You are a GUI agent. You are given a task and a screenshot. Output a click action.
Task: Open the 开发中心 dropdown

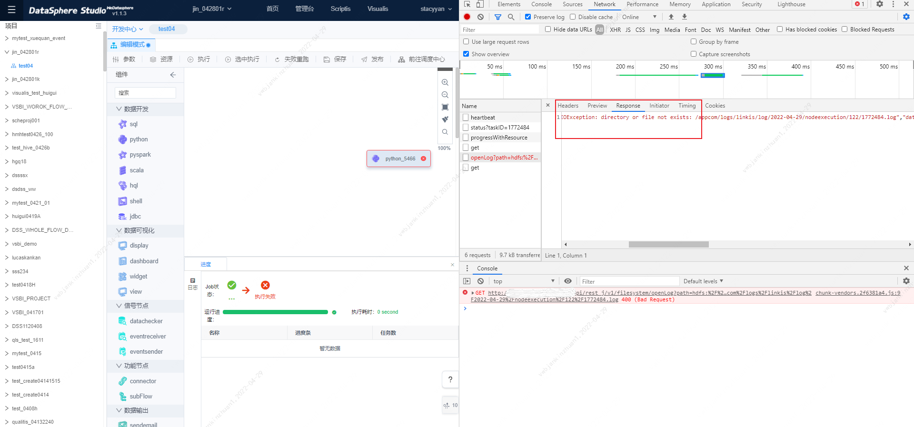pyautogui.click(x=128, y=29)
